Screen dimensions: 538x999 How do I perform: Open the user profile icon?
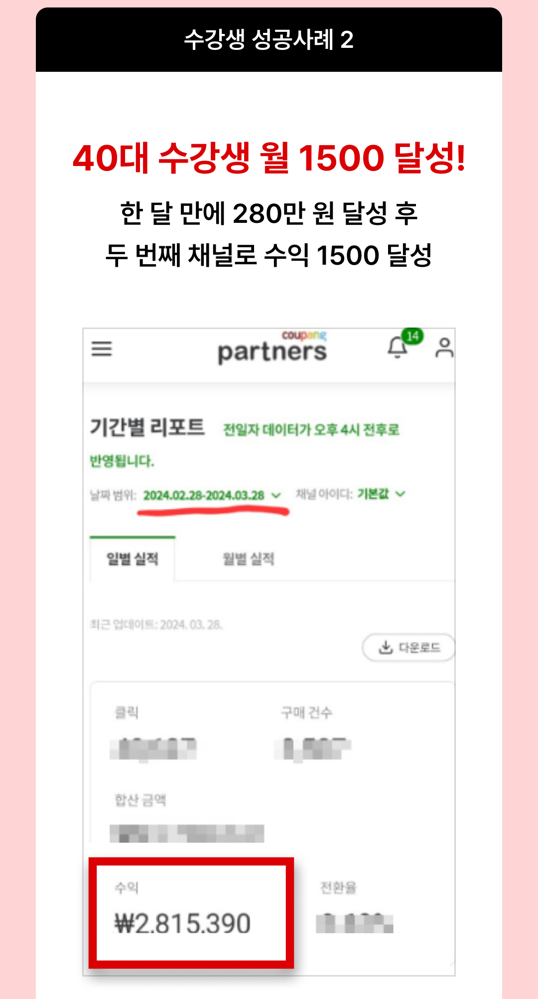(x=444, y=348)
